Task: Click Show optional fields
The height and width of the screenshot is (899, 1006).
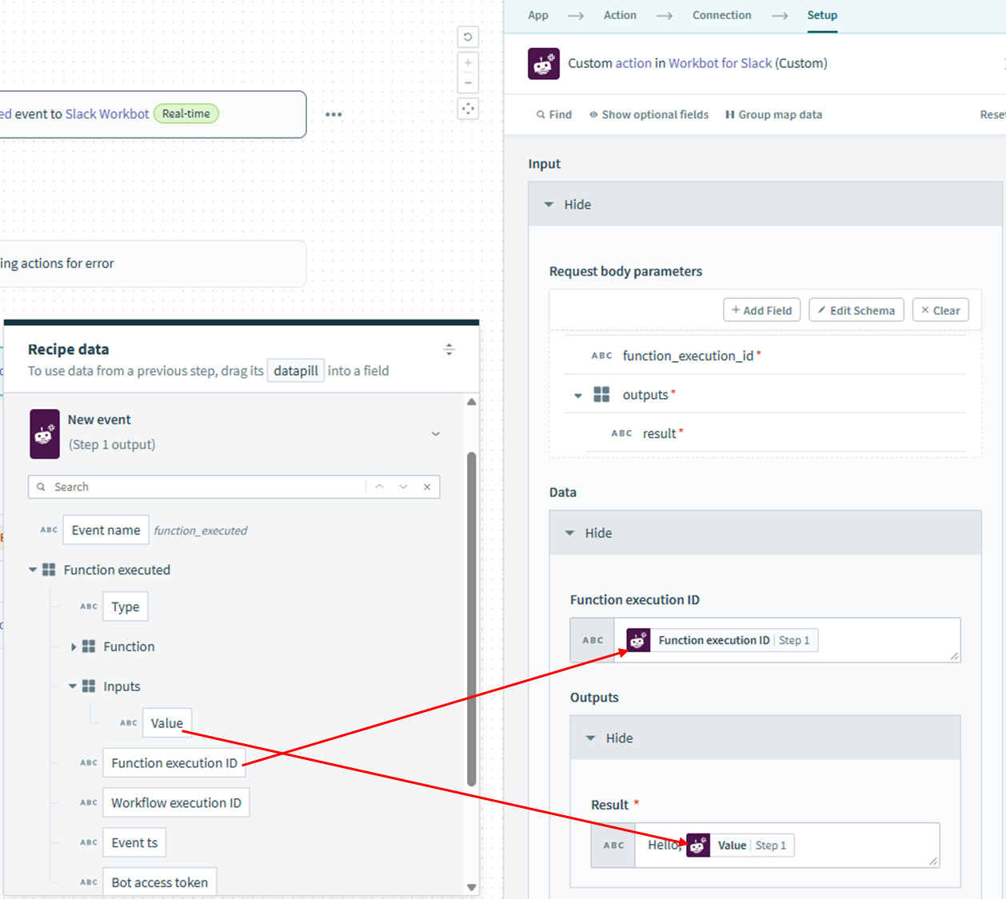Action: pos(649,115)
